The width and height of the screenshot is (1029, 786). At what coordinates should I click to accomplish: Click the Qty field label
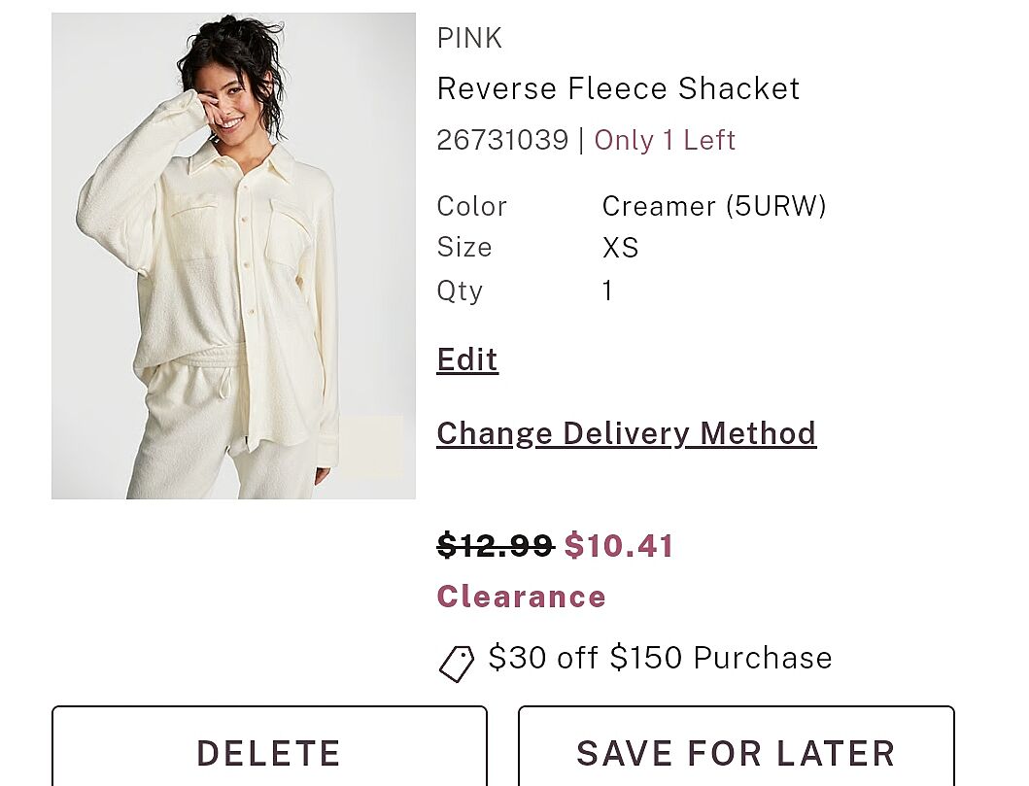coord(460,290)
